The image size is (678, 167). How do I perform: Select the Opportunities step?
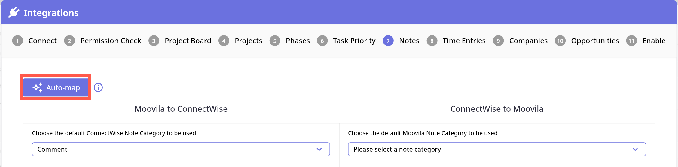(595, 41)
